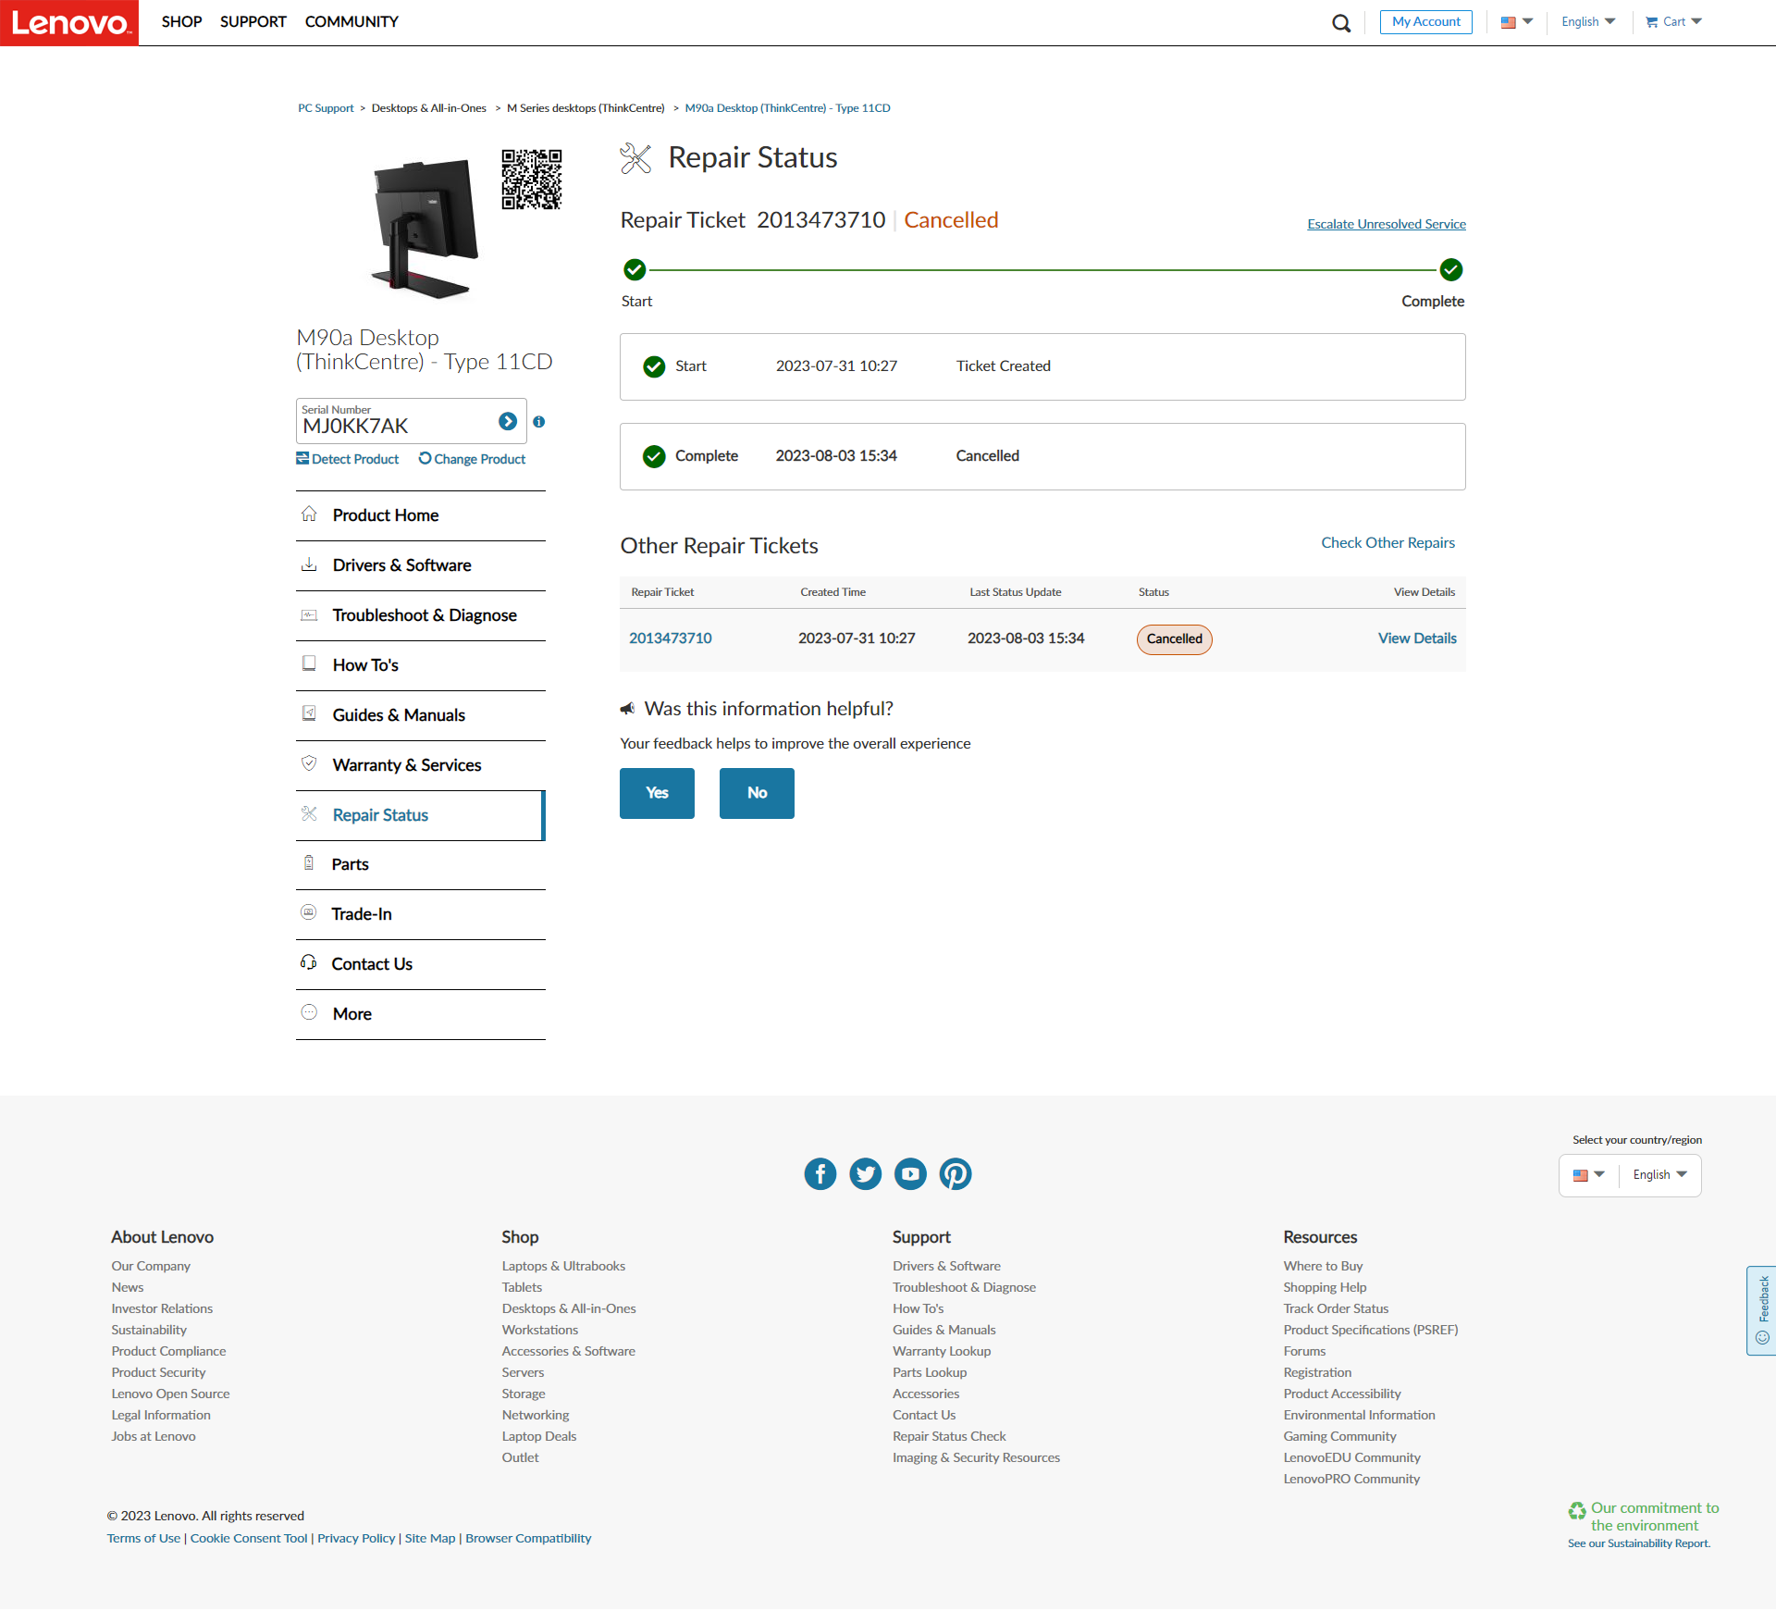Click the Complete marker on progress bar
Screen dimensions: 1776x1611
[1449, 270]
